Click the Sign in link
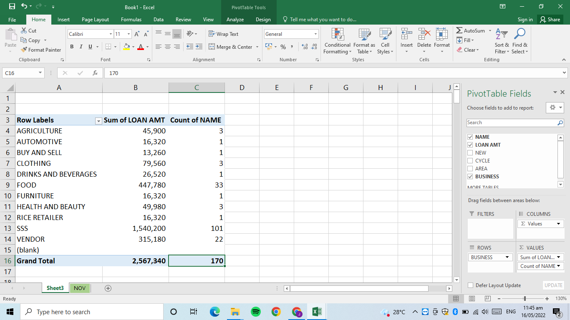The width and height of the screenshot is (570, 320). (x=525, y=20)
